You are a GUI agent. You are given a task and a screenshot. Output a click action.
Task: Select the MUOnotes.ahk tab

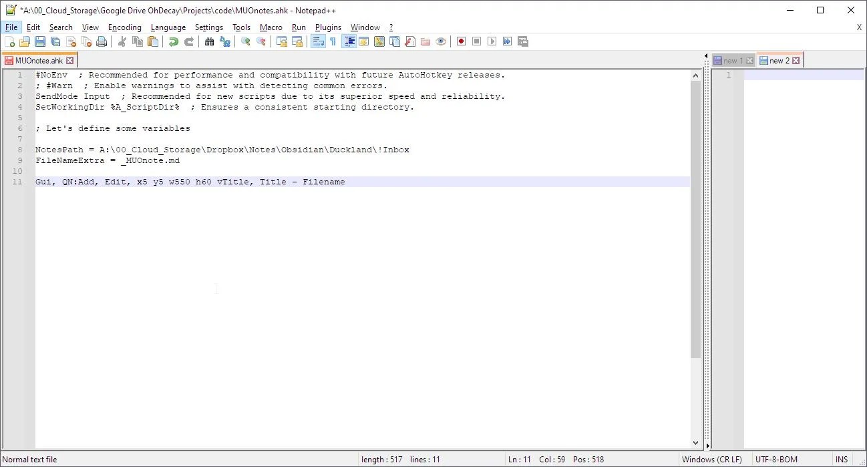(x=37, y=59)
